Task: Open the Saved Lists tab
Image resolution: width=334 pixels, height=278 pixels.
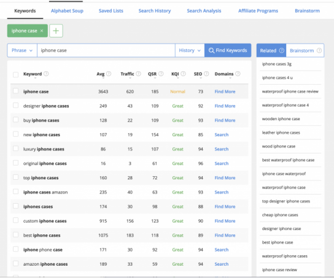Action: (x=111, y=11)
